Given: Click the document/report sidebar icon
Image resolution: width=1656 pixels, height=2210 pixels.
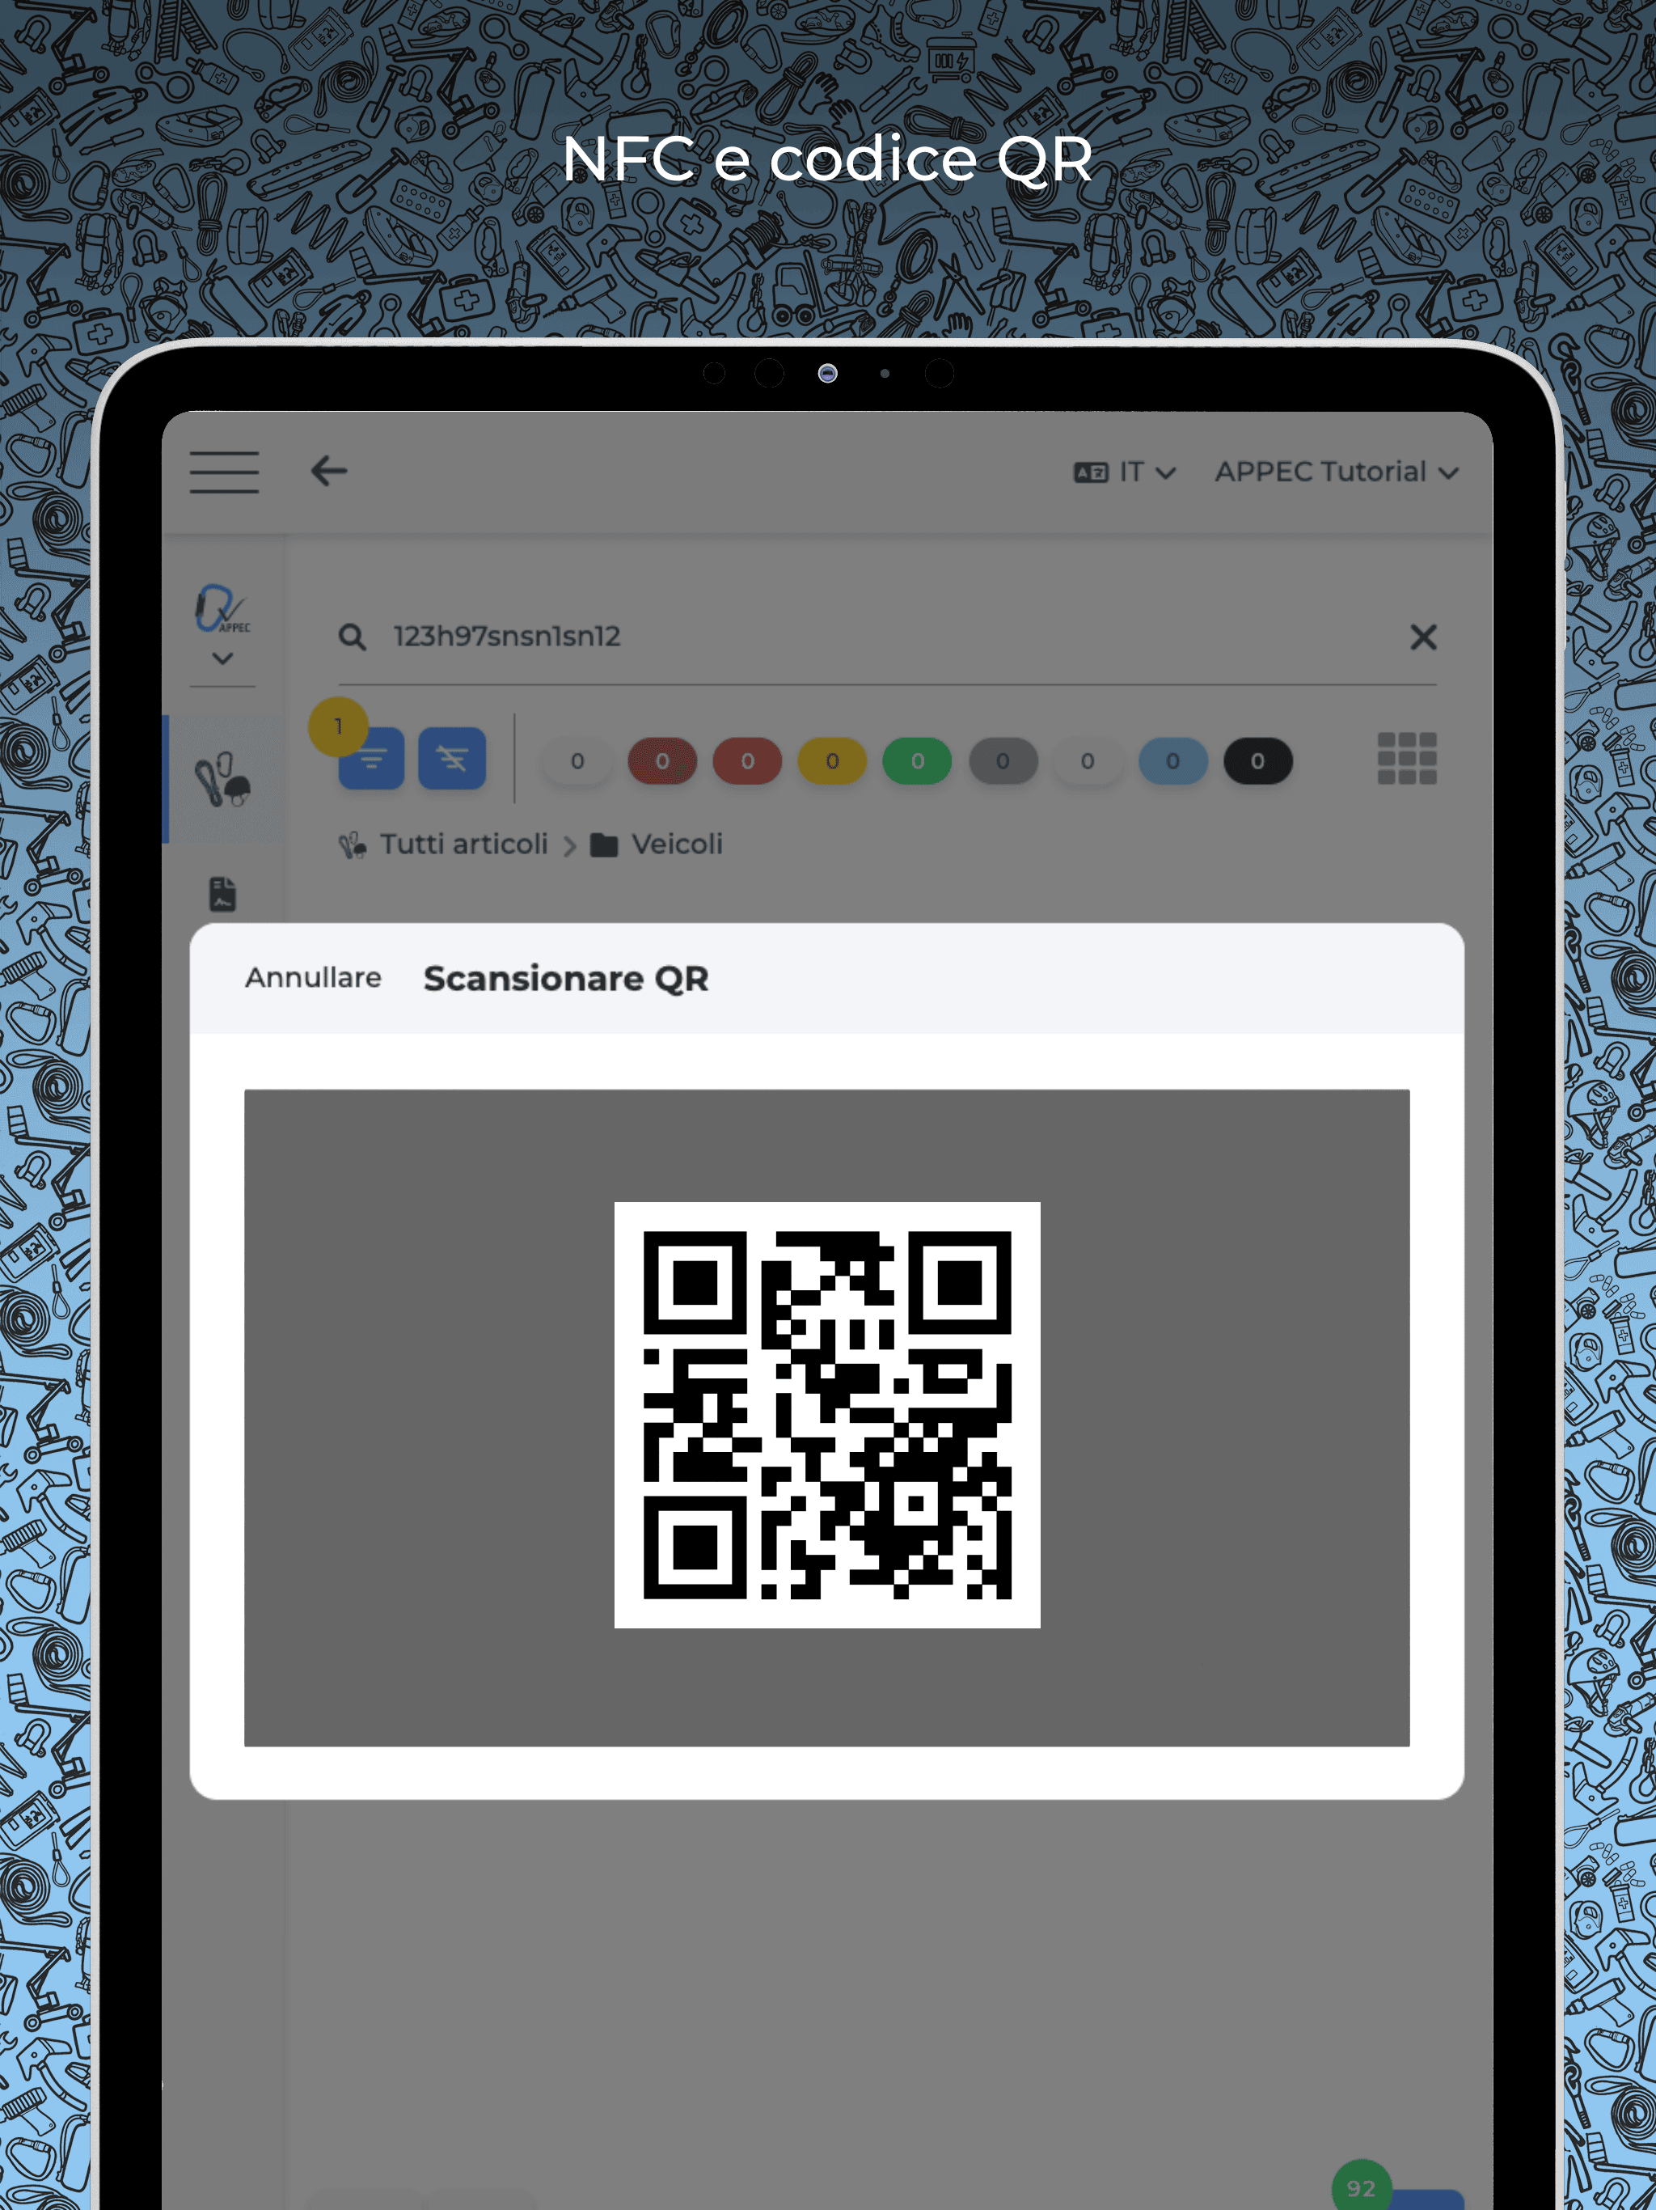Looking at the screenshot, I should [x=222, y=898].
